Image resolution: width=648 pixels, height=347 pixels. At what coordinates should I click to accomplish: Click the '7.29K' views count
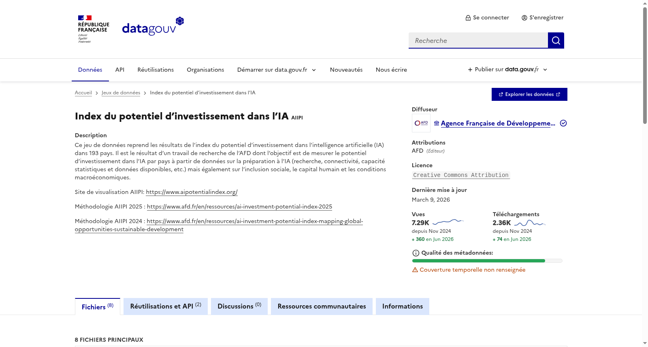(420, 223)
